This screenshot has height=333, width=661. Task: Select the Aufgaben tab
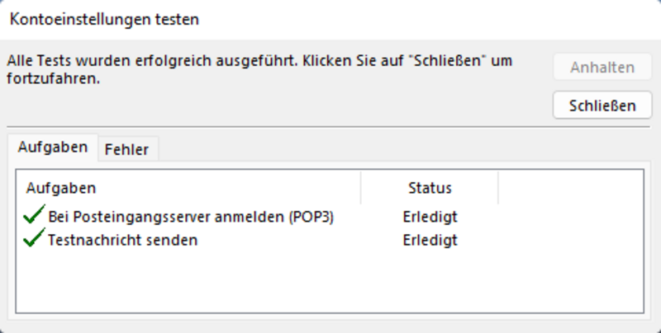point(53,148)
